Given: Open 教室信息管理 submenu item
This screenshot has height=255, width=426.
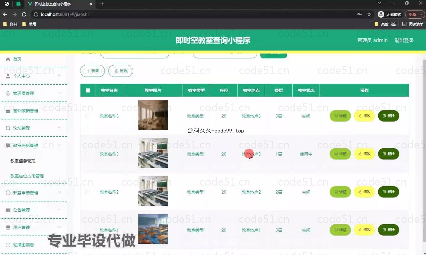Looking at the screenshot, I should [x=23, y=161].
